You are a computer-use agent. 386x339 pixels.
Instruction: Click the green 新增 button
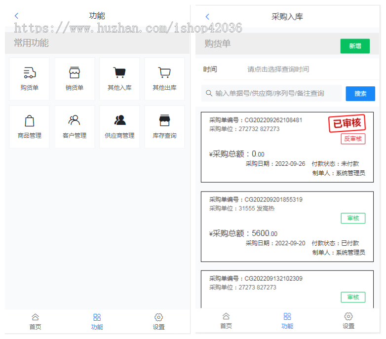pyautogui.click(x=355, y=46)
